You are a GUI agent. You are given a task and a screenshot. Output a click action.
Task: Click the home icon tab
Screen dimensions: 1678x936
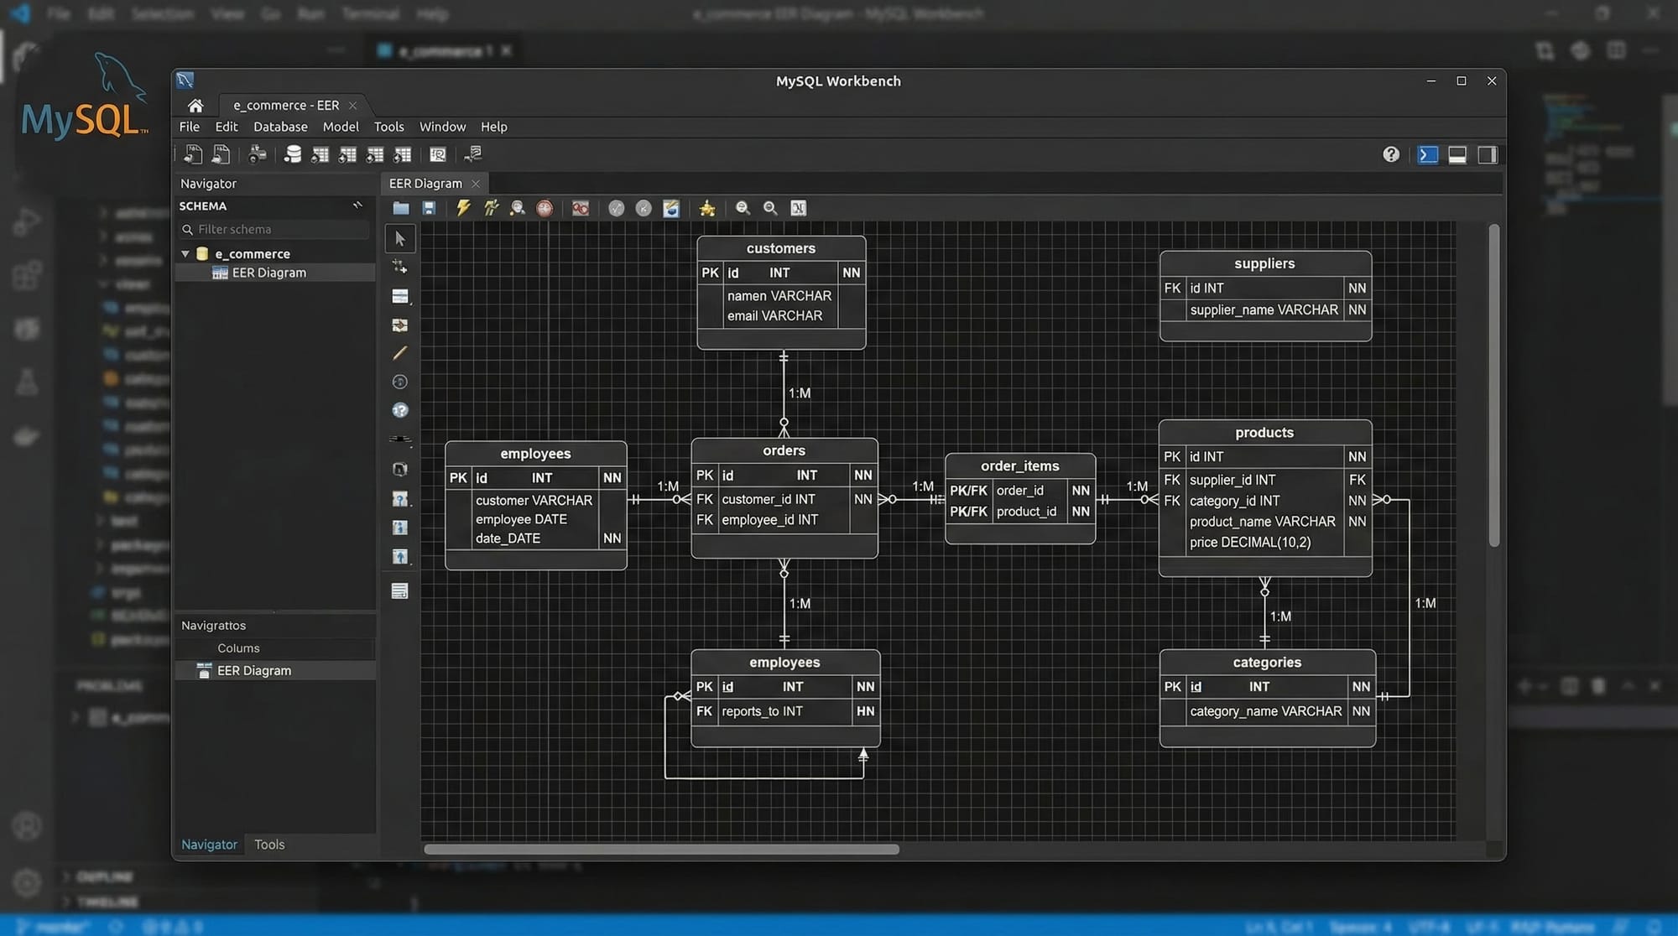195,106
